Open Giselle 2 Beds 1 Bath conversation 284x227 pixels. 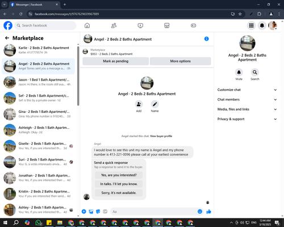point(39,146)
